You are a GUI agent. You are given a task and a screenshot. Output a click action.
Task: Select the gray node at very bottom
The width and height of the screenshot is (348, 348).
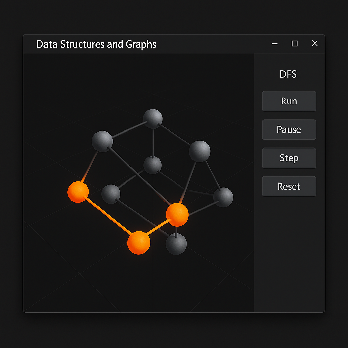tap(176, 244)
